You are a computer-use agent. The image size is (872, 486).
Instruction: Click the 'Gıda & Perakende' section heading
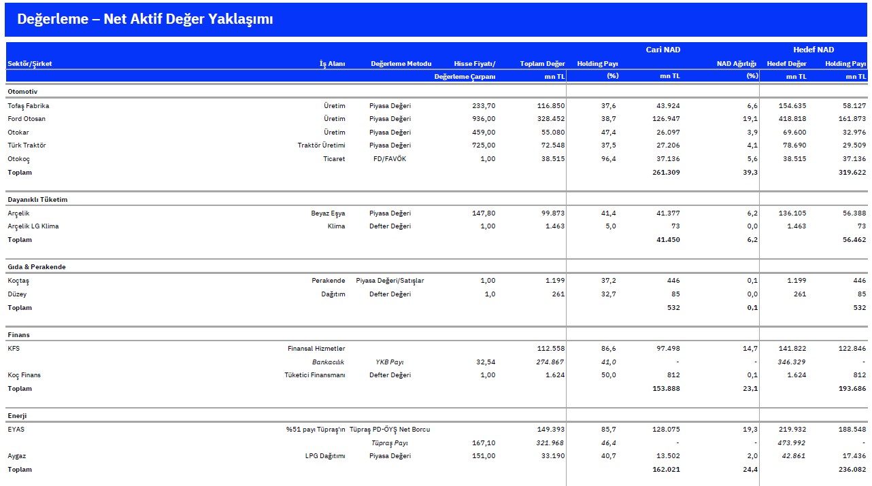(37, 267)
